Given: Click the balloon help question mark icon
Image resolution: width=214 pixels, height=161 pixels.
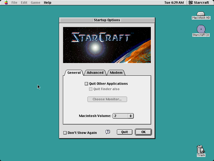Looking at the screenshot, I should pyautogui.click(x=108, y=132).
